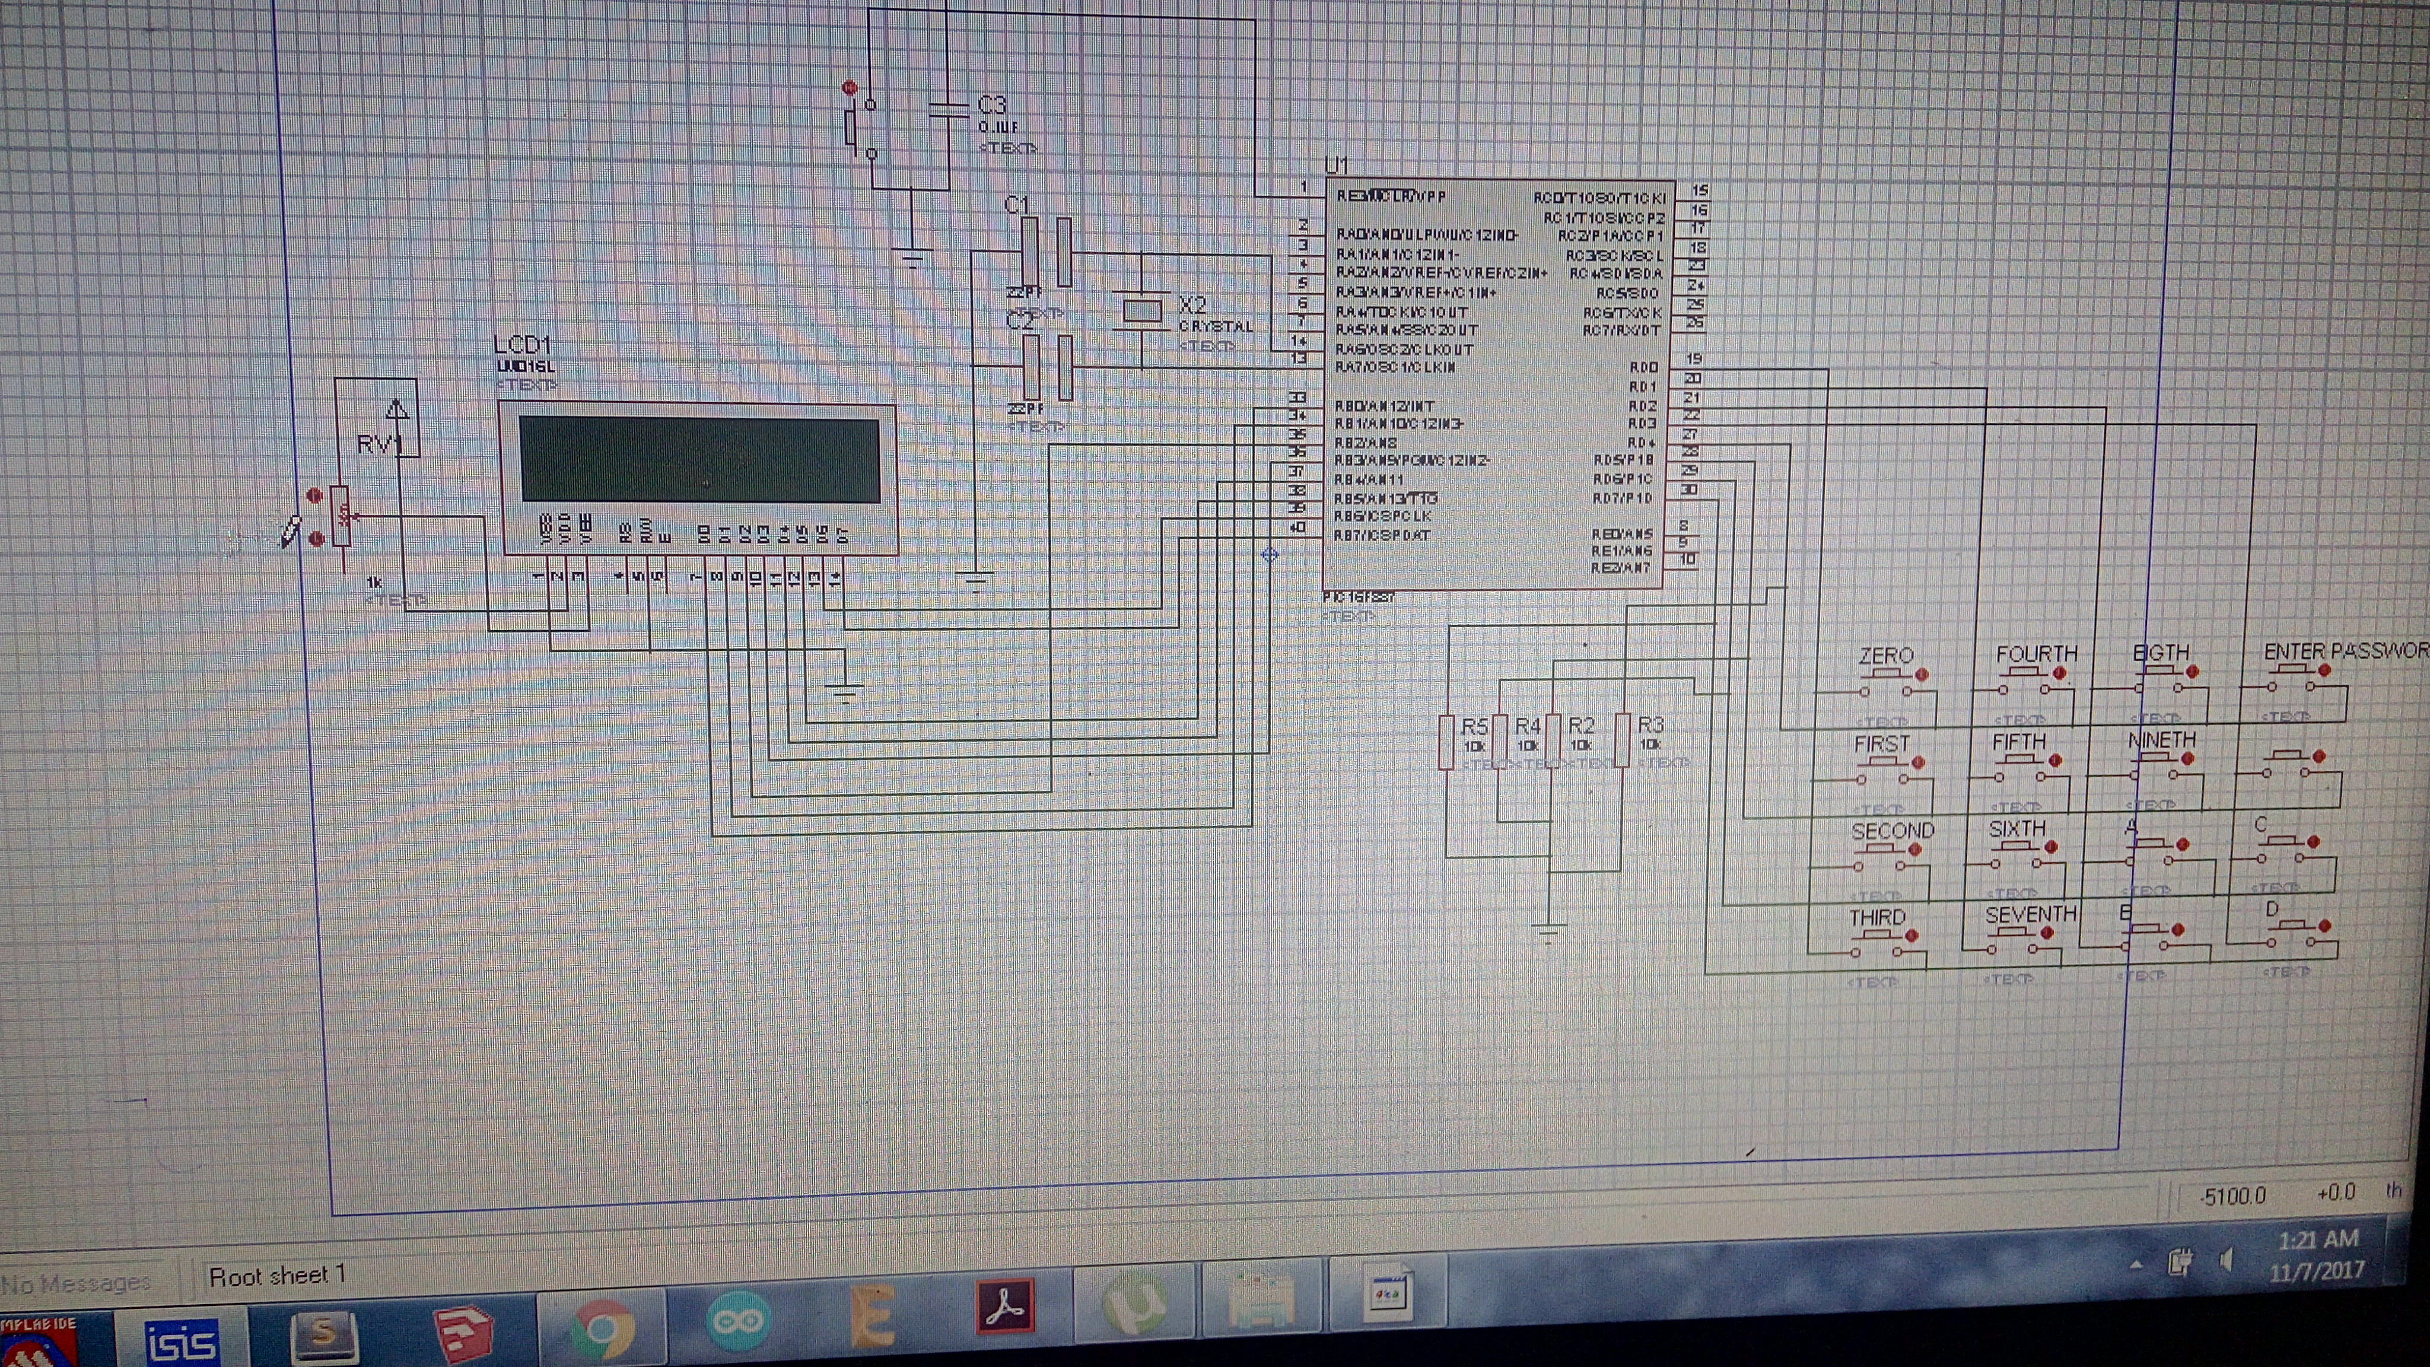Open Adobe Acrobat Reader from the taskbar

coord(1004,1306)
